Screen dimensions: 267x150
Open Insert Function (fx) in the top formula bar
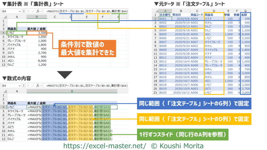(x=38, y=11)
